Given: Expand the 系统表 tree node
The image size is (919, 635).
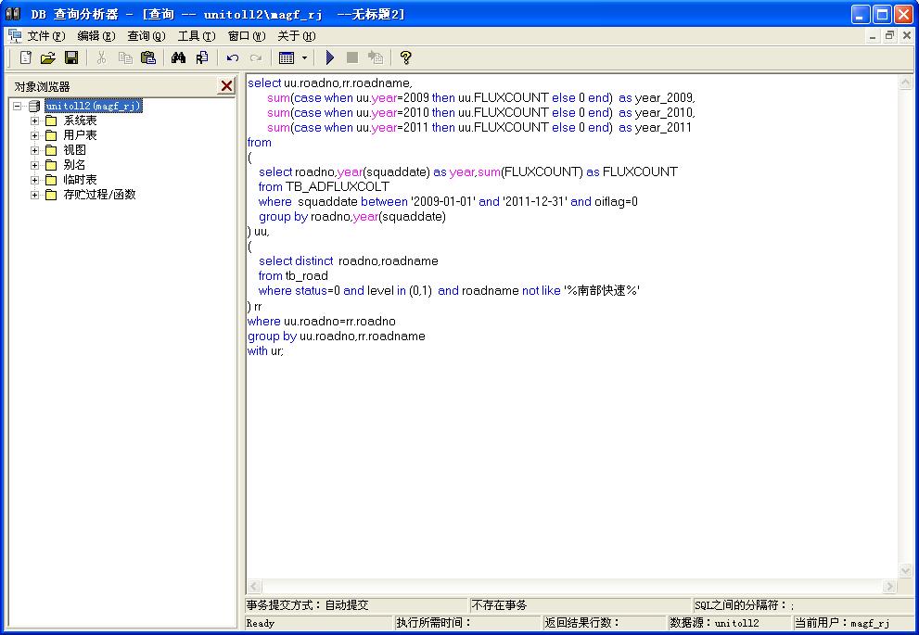Looking at the screenshot, I should click(34, 120).
